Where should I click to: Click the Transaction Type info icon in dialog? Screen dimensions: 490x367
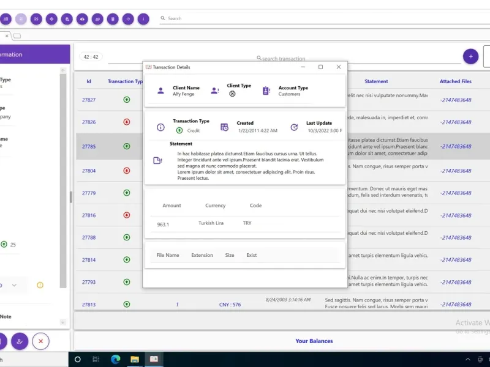coord(160,127)
